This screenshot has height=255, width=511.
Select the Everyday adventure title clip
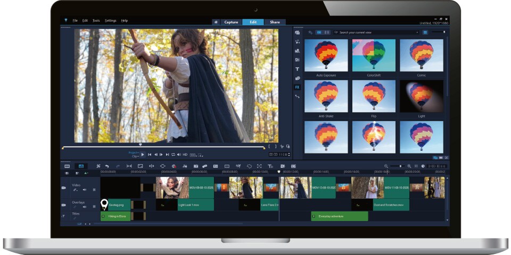pos(339,216)
